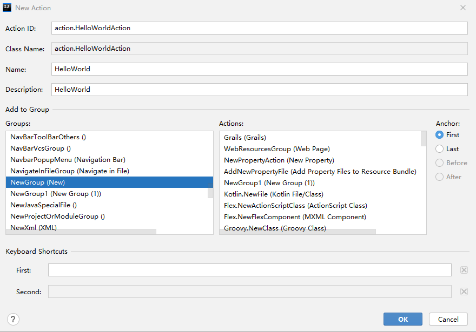476x332 pixels.
Task: Clear the Second keyboard shortcut field
Action: (464, 292)
